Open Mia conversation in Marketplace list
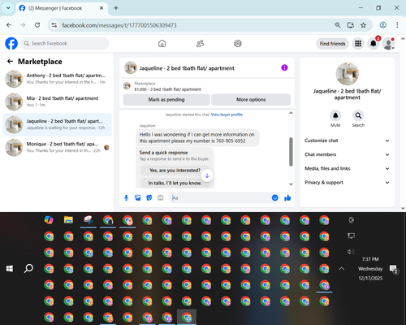The height and width of the screenshot is (325, 406). pyautogui.click(x=57, y=102)
